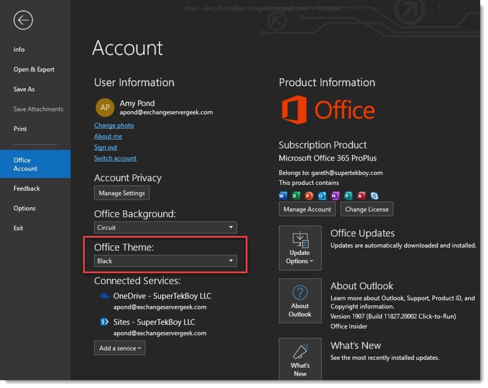Click Exit in sidebar
488x388 pixels.
(18, 228)
